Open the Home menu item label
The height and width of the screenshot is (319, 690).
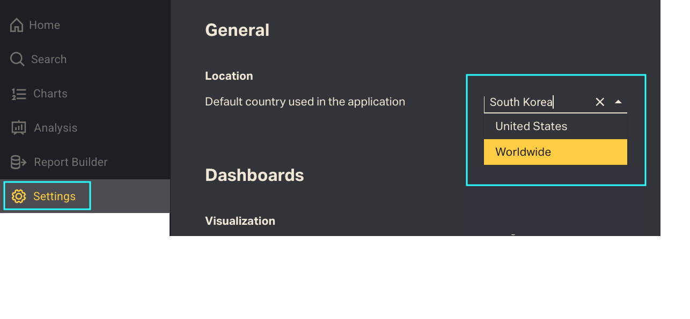pos(45,25)
